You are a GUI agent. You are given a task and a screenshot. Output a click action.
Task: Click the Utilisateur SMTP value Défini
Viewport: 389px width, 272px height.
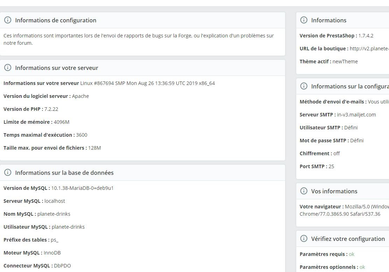(x=351, y=128)
